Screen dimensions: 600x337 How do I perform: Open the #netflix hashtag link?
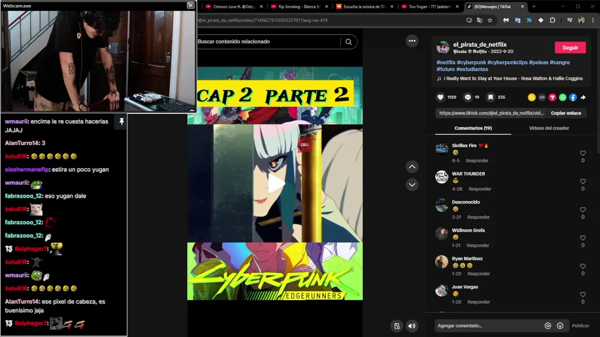tap(446, 62)
